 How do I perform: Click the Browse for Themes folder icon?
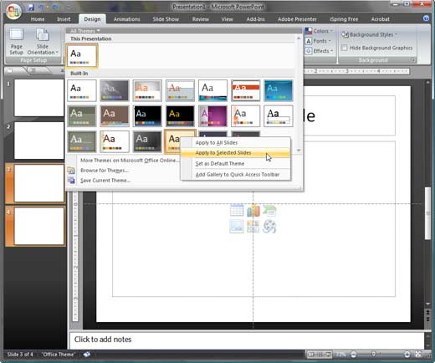pos(71,171)
